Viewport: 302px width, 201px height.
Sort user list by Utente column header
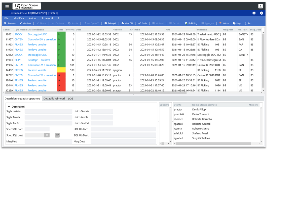(x=178, y=105)
